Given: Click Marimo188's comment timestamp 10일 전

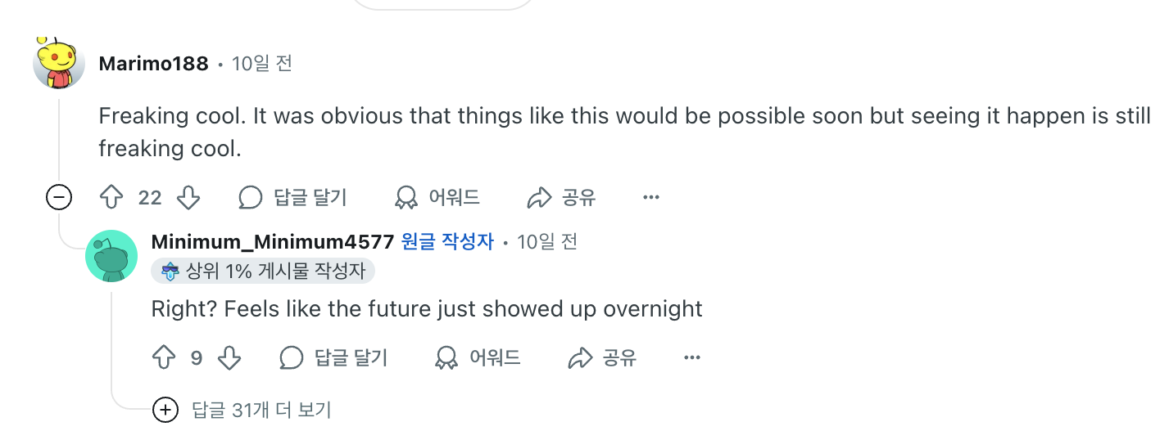Looking at the screenshot, I should 262,64.
